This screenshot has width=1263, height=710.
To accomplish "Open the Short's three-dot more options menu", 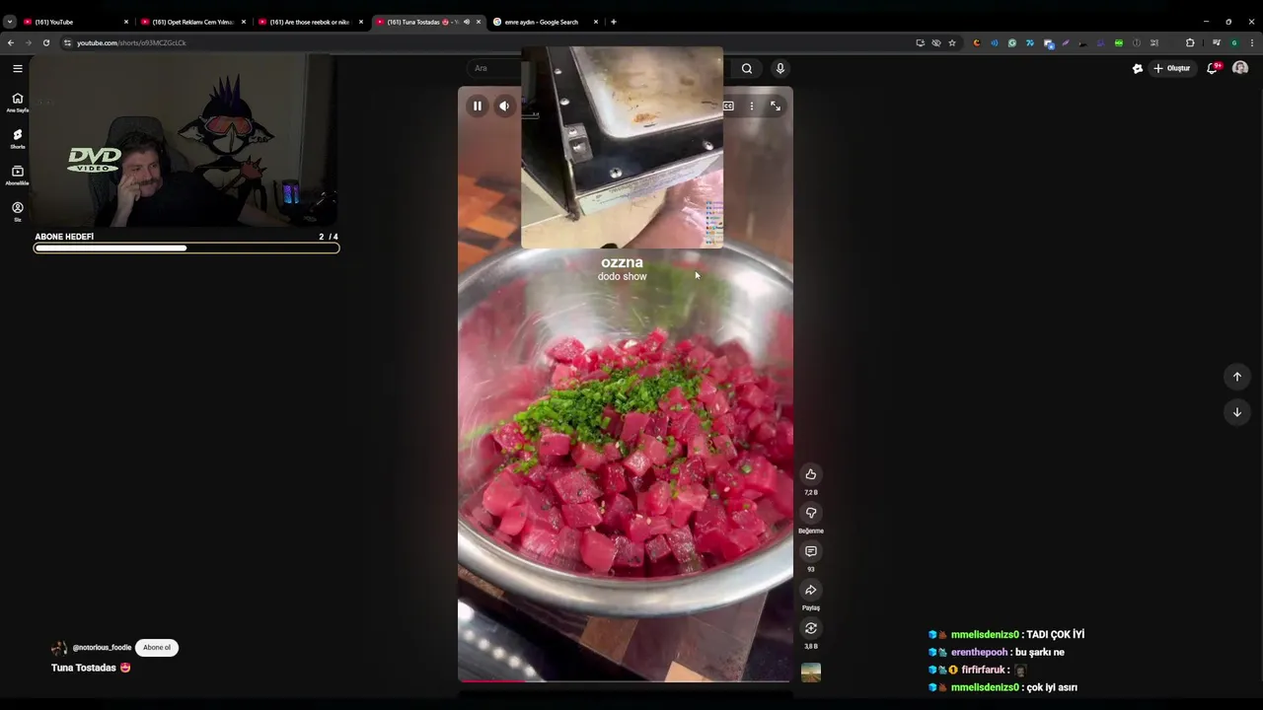I will pos(752,106).
